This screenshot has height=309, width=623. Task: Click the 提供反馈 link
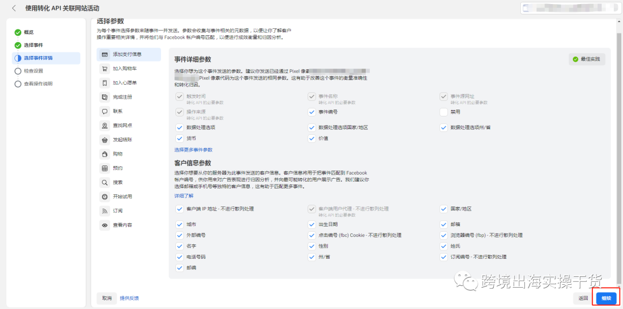point(130,298)
